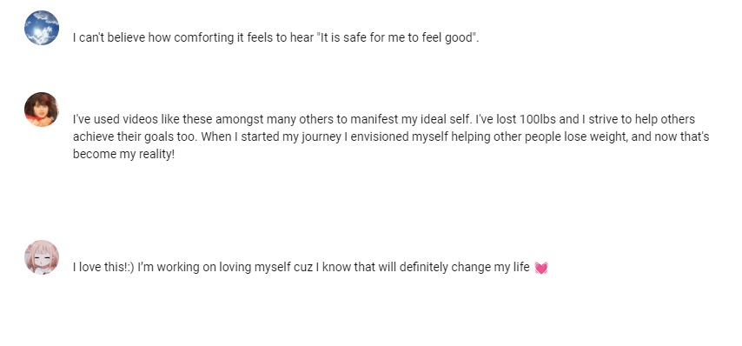
Task: Click the words "definitely change my life"
Action: tap(464, 268)
